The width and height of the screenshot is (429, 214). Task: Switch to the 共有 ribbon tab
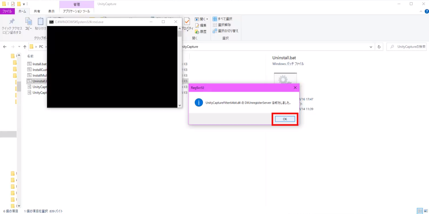(x=37, y=11)
